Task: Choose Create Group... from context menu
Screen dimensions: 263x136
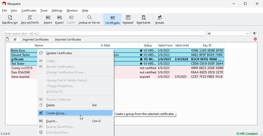Action: [x=76, y=113]
